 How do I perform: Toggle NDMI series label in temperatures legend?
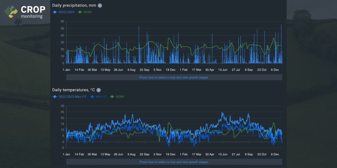point(120,97)
